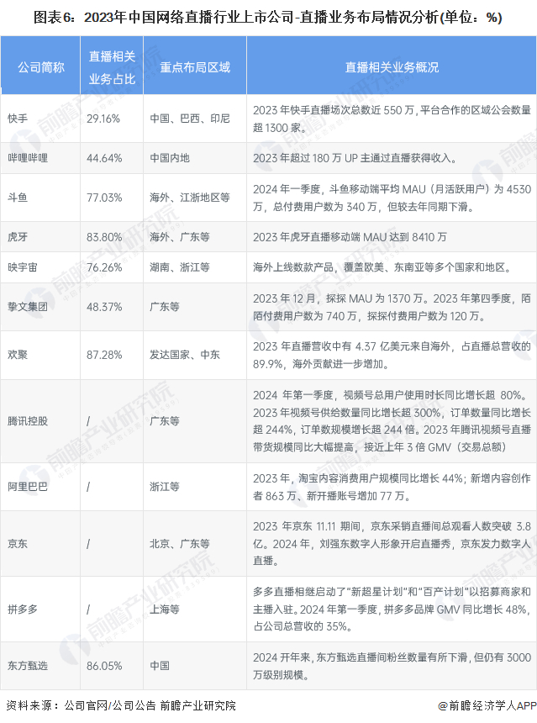Select the 重点布局区域 column header
Viewport: 537px width, 723px height.
pyautogui.click(x=195, y=67)
